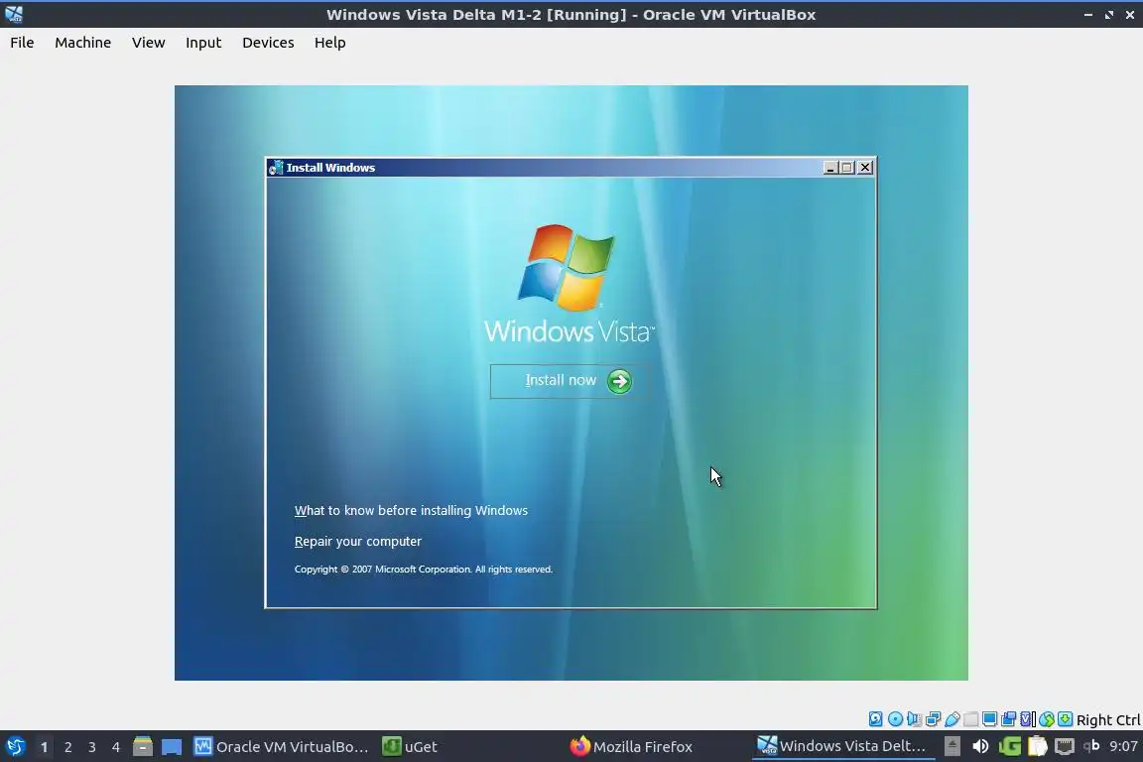
Task: Click Repair your computer link
Action: point(357,541)
